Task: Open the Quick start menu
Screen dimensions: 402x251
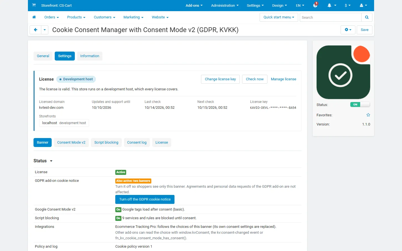Action: 279,17
